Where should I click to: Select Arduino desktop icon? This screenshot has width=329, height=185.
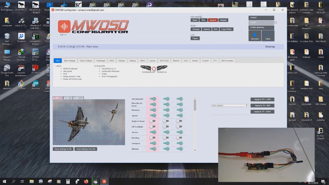pyautogui.click(x=35, y=85)
